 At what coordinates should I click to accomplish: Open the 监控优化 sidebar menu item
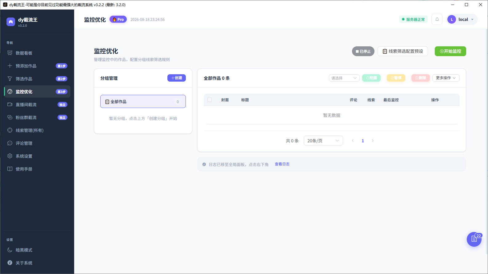pos(37,92)
